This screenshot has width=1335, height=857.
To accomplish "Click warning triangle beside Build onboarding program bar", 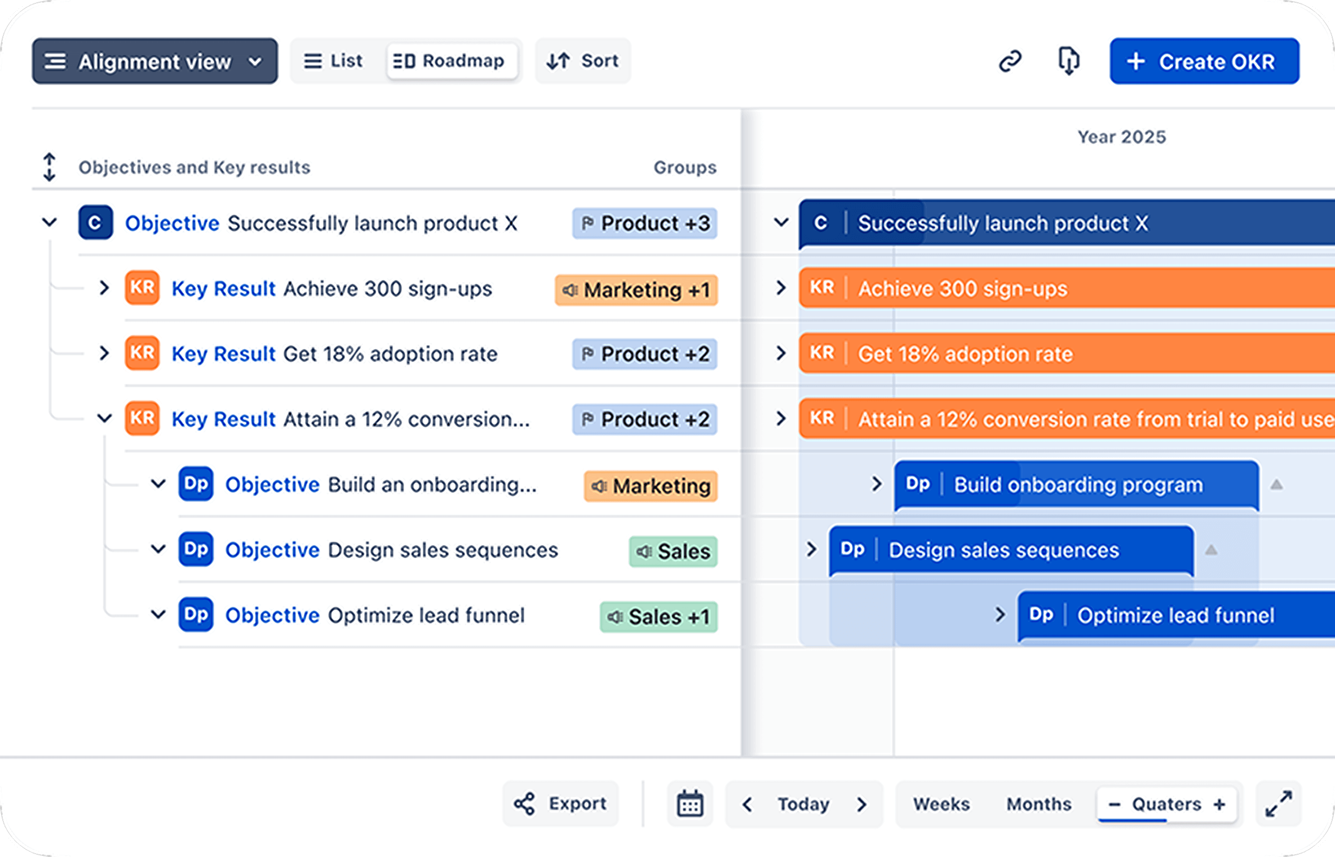I will point(1276,484).
